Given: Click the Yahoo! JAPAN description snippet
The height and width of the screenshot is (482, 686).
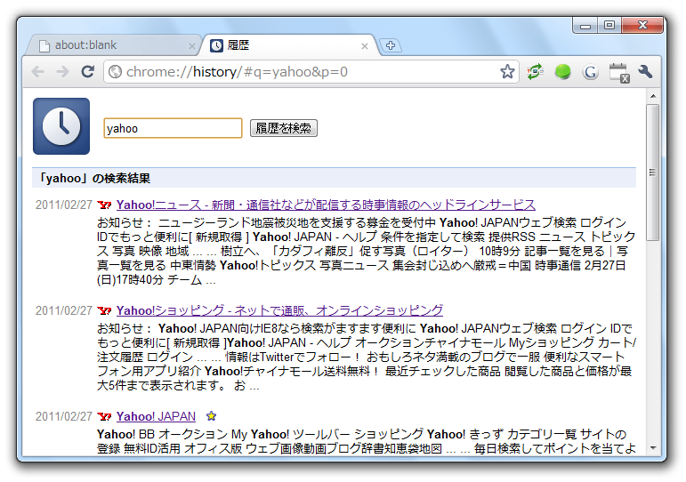Looking at the screenshot, I should click(x=367, y=441).
